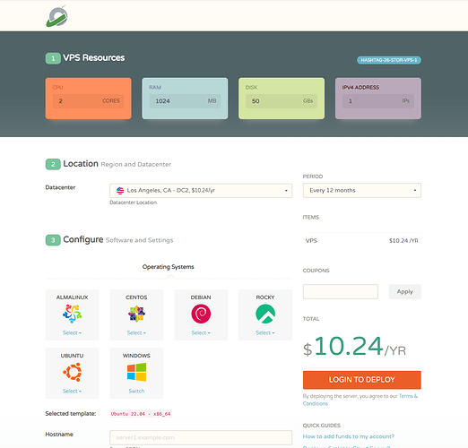Image resolution: width=468 pixels, height=448 pixels.
Task: Open the Period 'Every 12 months' dropdown
Action: [x=362, y=190]
